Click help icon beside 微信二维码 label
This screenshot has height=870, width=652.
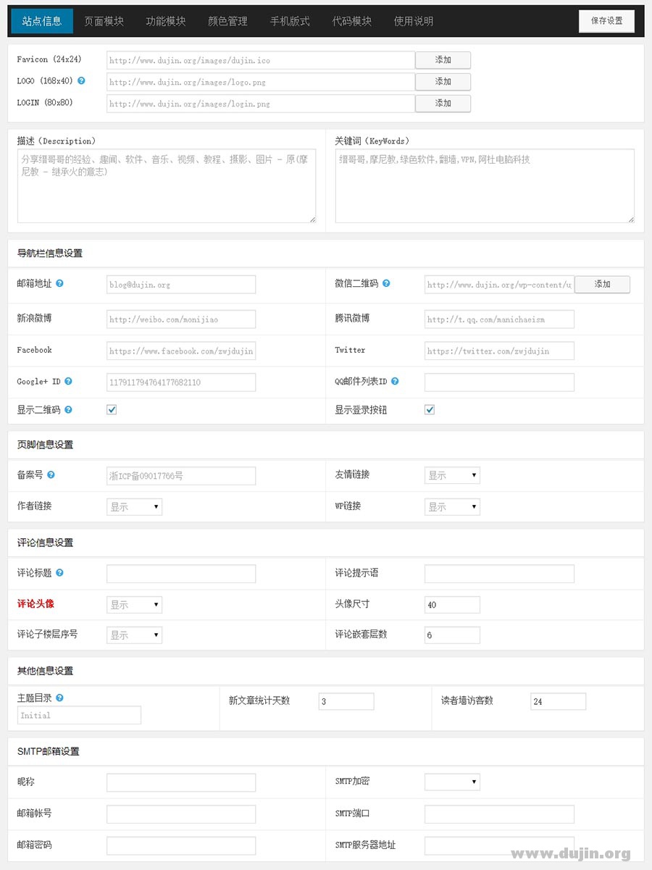click(x=386, y=283)
